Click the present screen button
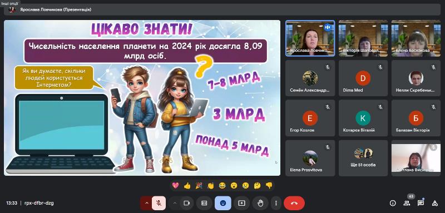The image size is (445, 213). [241, 203]
